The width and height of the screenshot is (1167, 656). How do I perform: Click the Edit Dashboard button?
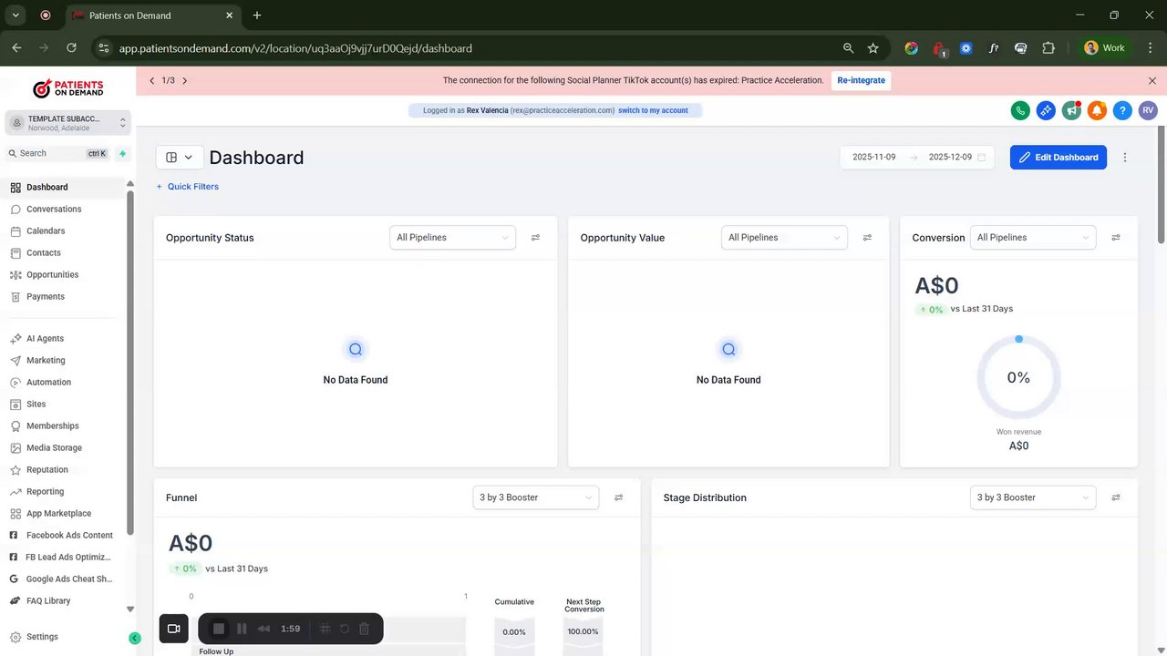pos(1059,158)
